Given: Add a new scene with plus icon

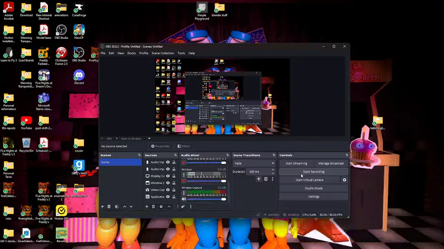Looking at the screenshot, I should click(103, 207).
